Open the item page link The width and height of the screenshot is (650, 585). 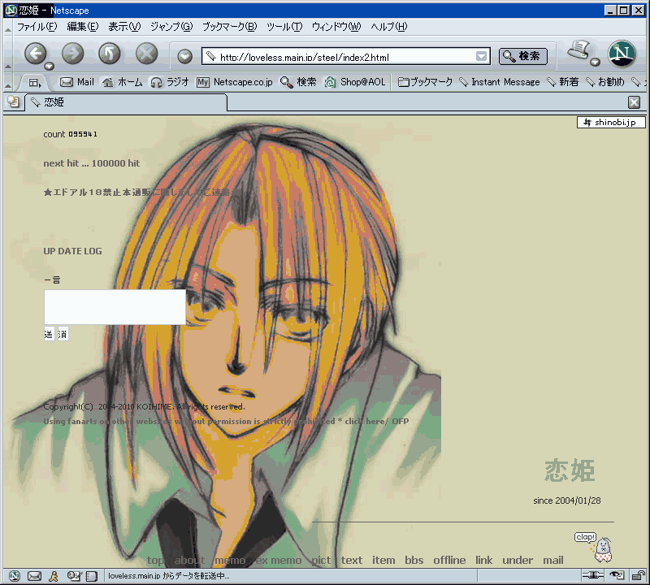[x=383, y=561]
